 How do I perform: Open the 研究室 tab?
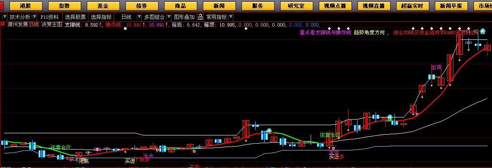[296, 6]
